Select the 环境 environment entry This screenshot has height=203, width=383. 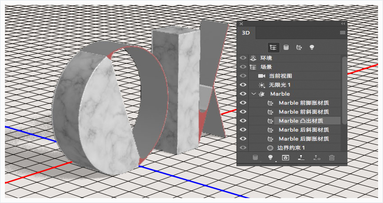point(266,58)
